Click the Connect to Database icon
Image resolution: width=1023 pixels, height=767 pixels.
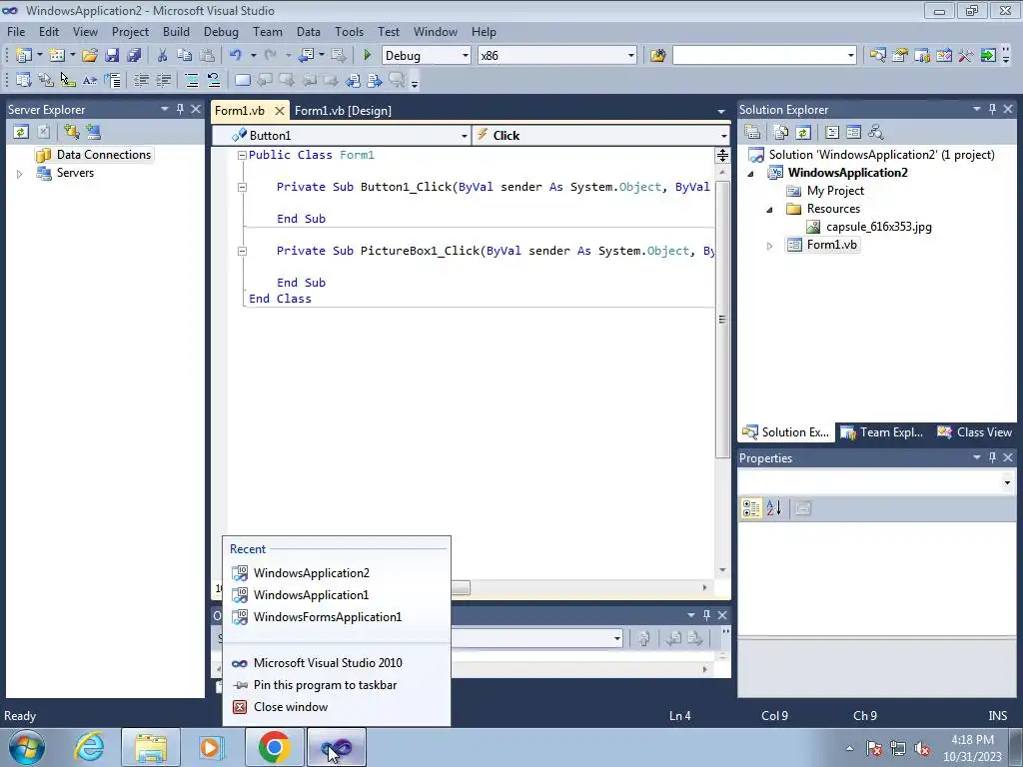click(71, 133)
